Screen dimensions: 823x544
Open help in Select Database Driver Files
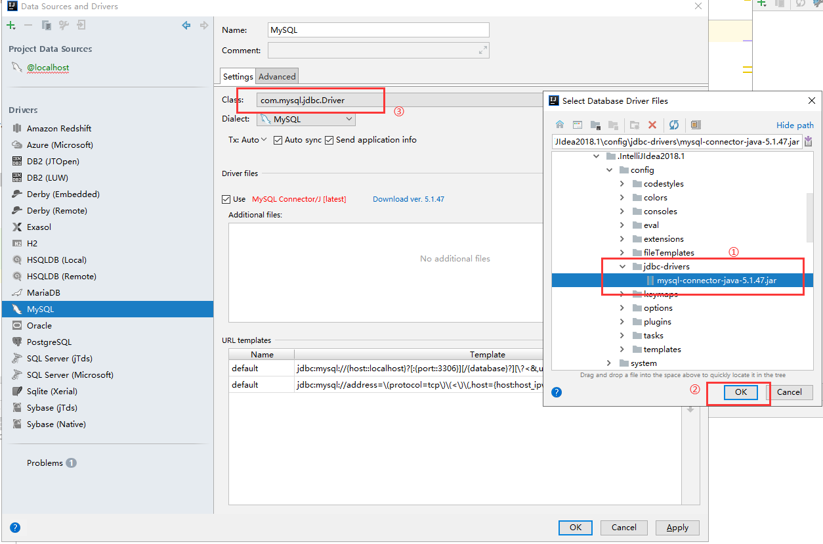tap(557, 392)
